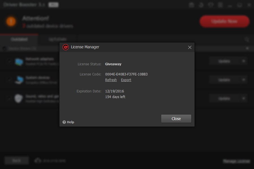Click the question mark Help icon
Screen dimensions: 254x169
click(64, 122)
